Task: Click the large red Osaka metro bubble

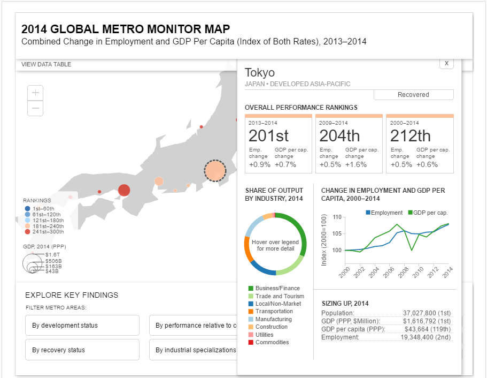Action: coord(124,190)
